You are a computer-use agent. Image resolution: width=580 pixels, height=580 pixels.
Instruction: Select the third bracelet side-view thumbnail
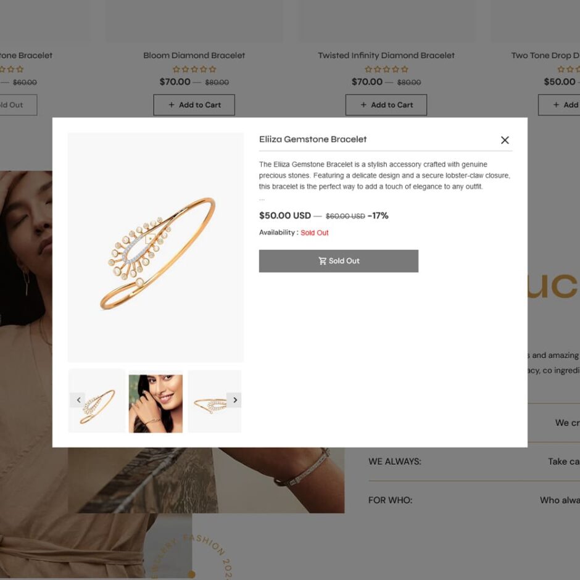tap(215, 401)
